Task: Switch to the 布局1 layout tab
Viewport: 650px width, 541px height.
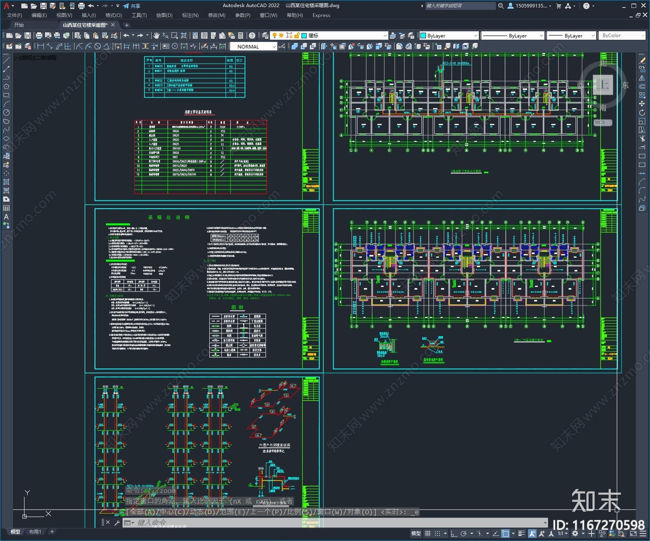Action: coord(35,532)
